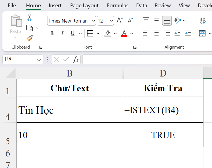Open font size 12 dropdown
212x168 pixels.
tap(111, 21)
